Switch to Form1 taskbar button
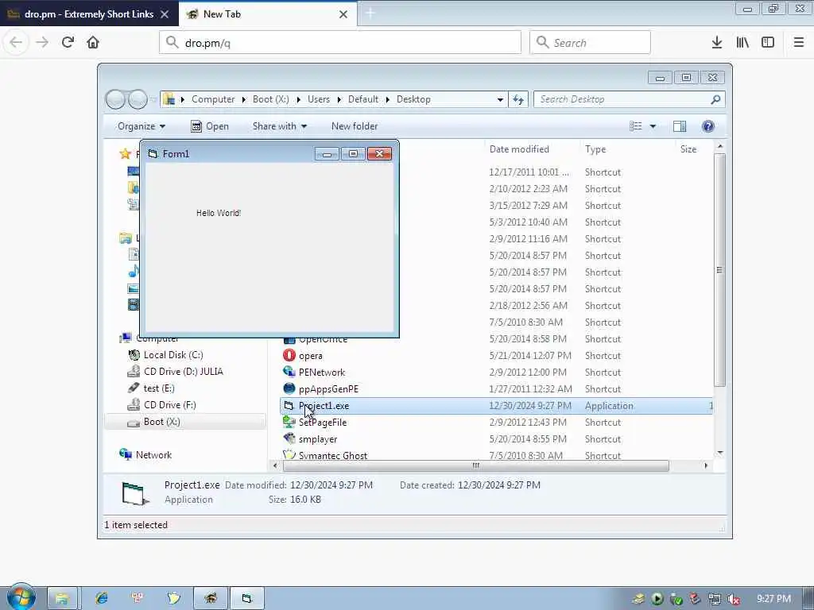The width and height of the screenshot is (814, 610). (x=247, y=599)
